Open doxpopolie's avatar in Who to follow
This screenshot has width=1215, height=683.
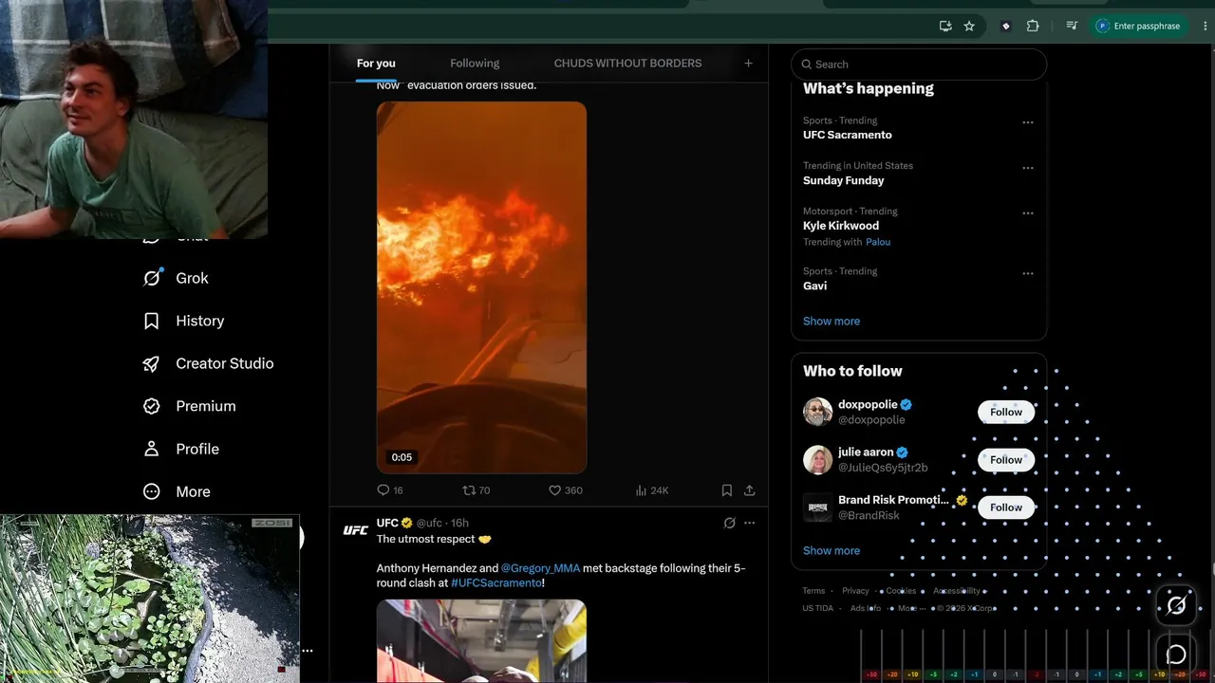coord(817,412)
